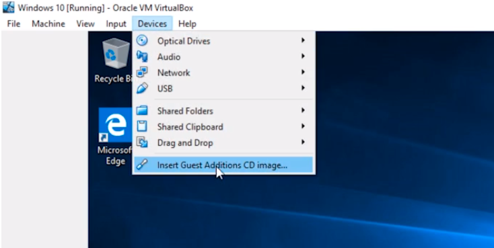Expand USB submenu arrow

click(303, 88)
